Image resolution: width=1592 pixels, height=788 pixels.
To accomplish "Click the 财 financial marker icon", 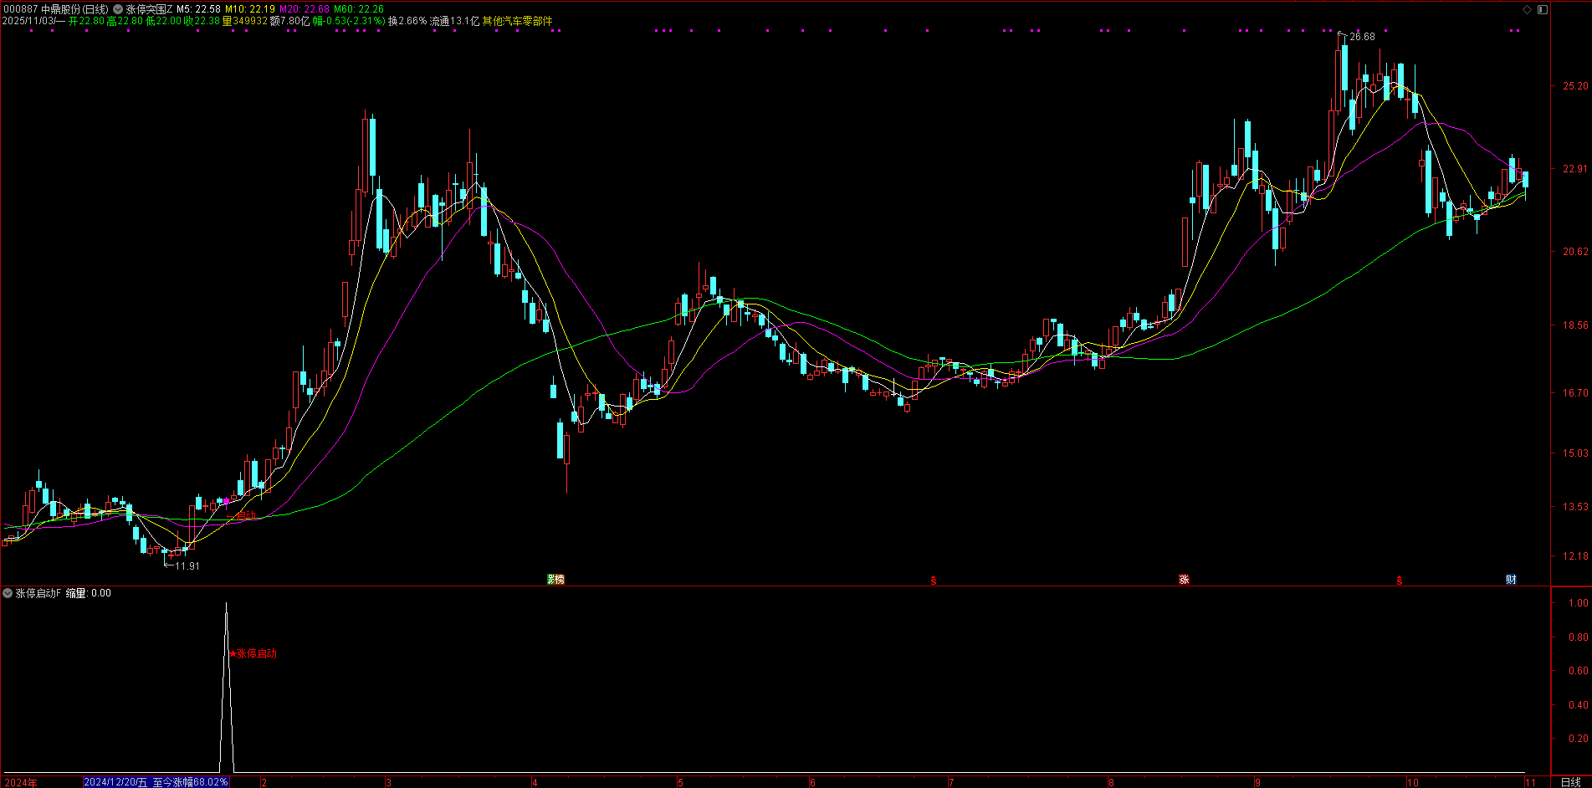I will (x=1511, y=579).
